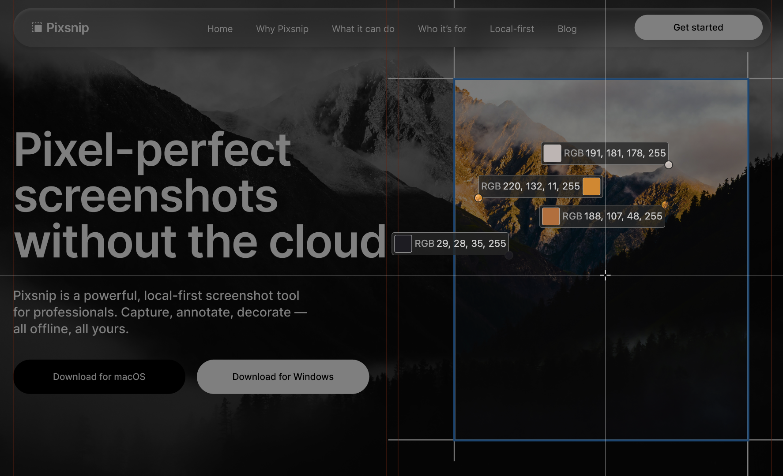Open the Who it's for link

(x=442, y=29)
